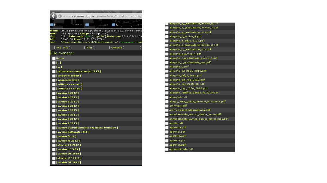Open the [ apprendistato ] folder
This screenshot has height=183, width=327.
point(68,80)
